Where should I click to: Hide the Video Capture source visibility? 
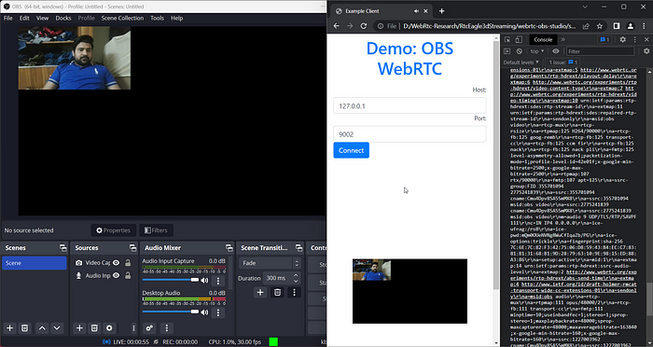(117, 263)
